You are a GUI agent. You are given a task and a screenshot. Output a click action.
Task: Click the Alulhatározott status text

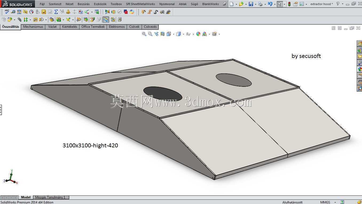tap(292, 202)
